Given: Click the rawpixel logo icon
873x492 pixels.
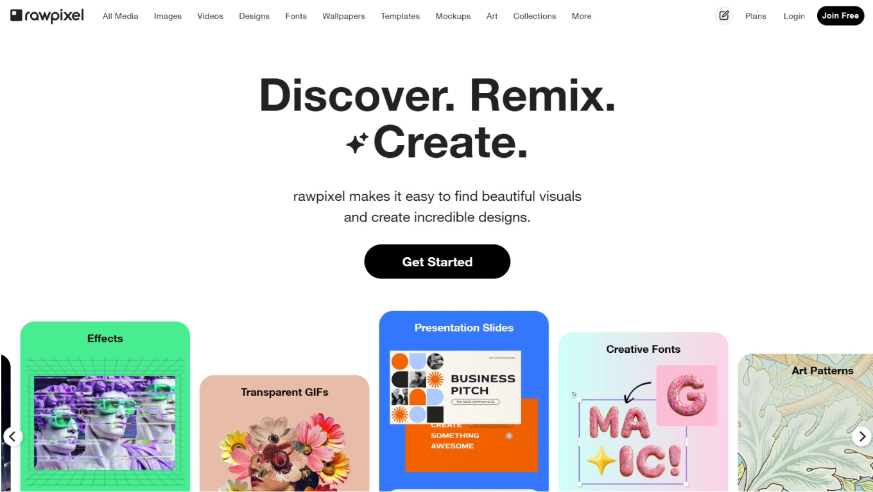Looking at the screenshot, I should point(16,15).
